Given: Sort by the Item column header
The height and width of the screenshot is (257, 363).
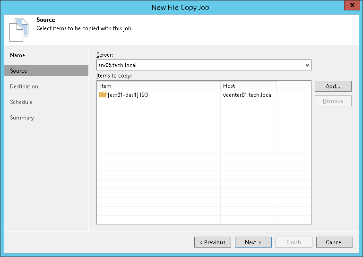Looking at the screenshot, I should [158, 86].
